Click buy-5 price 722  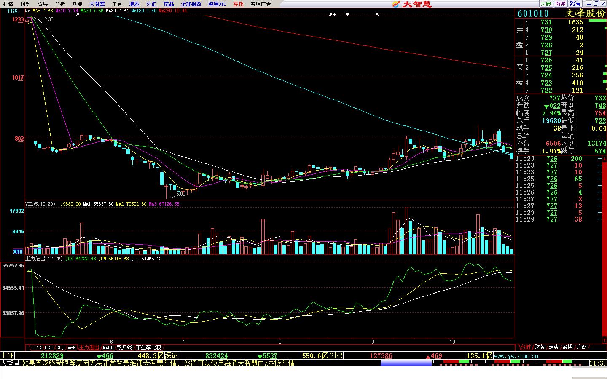(x=546, y=91)
